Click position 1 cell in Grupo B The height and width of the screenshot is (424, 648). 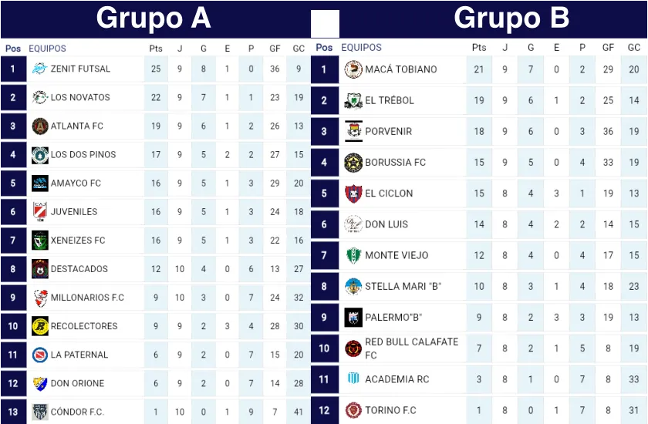[x=325, y=69]
